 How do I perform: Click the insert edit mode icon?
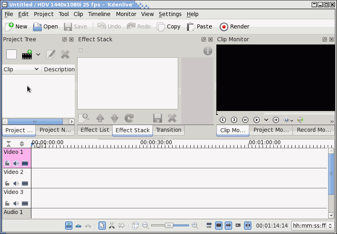[88, 226]
